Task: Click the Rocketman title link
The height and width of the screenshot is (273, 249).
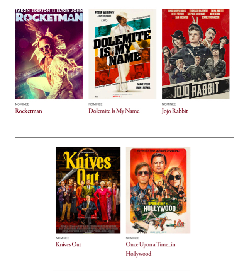Action: click(29, 111)
